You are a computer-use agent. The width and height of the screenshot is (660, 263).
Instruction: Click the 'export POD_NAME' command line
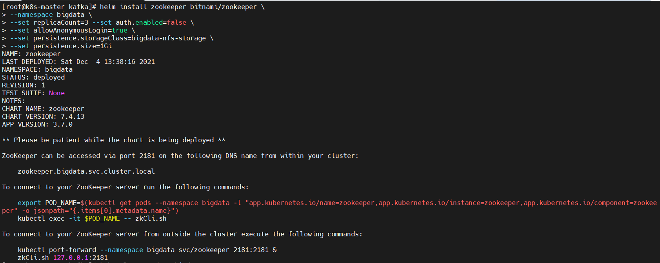click(329, 207)
